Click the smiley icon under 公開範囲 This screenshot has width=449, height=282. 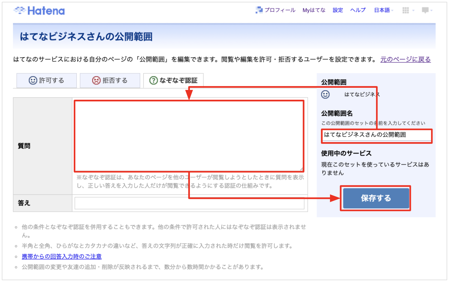[325, 94]
